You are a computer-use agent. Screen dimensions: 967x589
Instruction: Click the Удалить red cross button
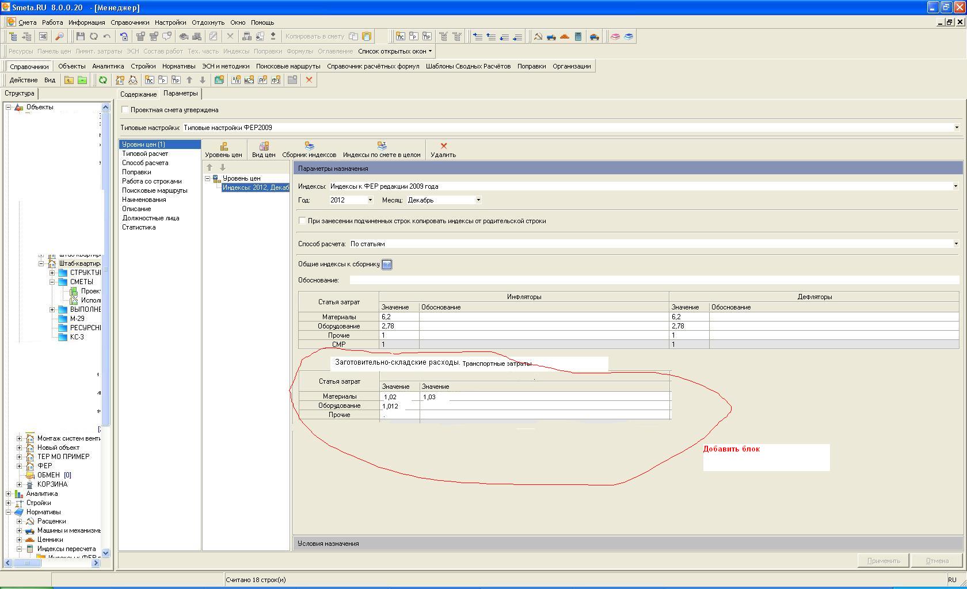(x=443, y=150)
